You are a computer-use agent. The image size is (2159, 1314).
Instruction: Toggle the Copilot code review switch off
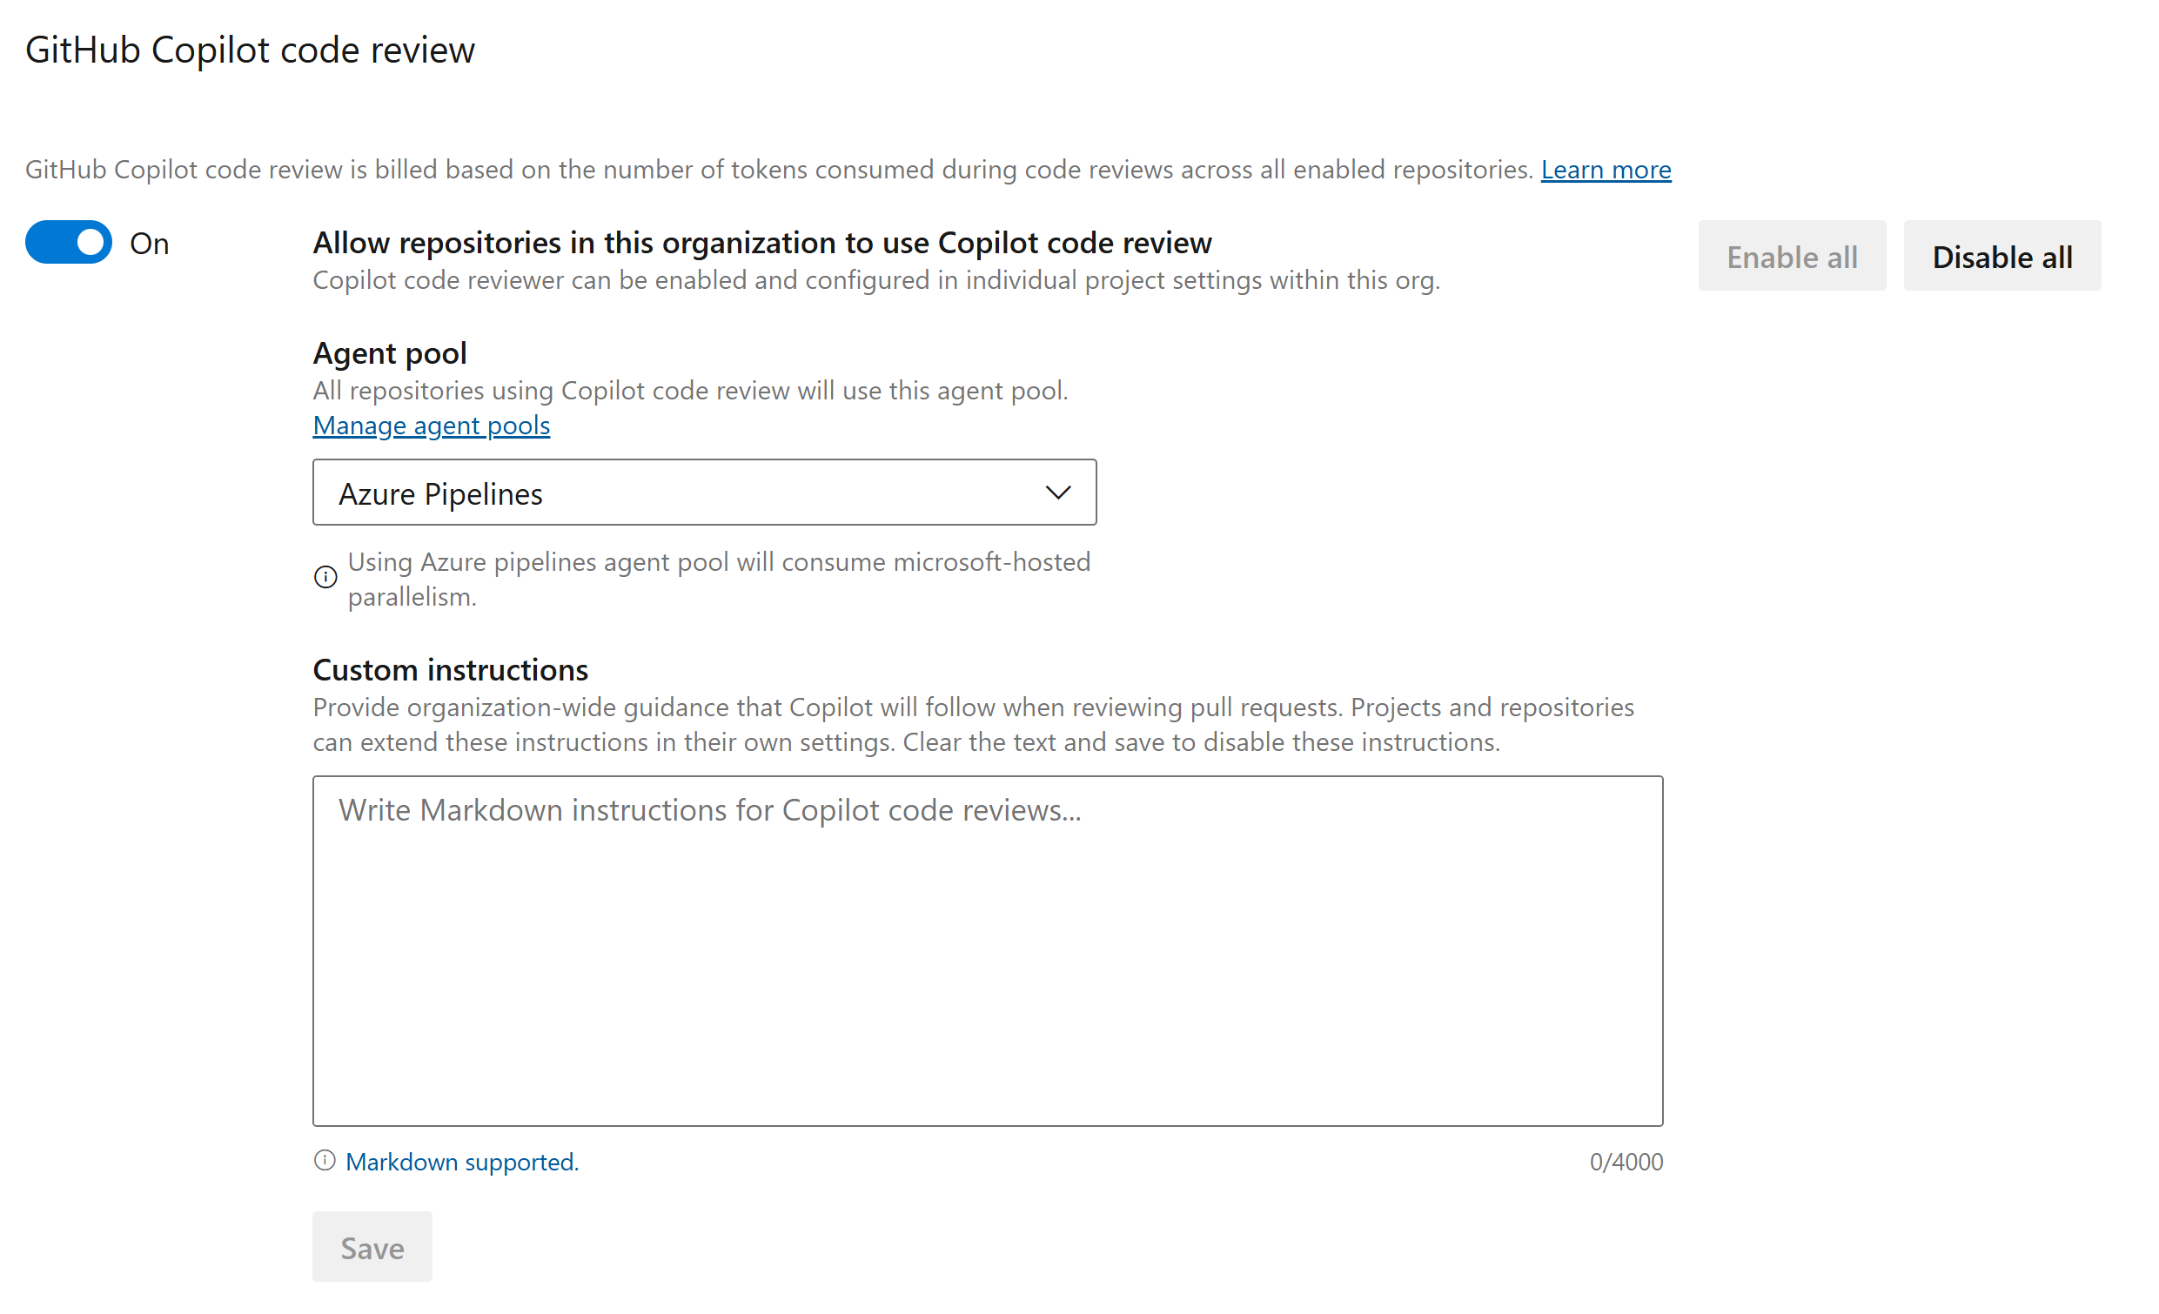pos(69,242)
